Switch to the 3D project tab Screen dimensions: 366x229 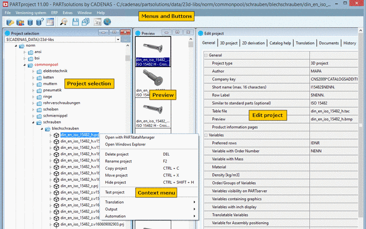tap(229, 43)
